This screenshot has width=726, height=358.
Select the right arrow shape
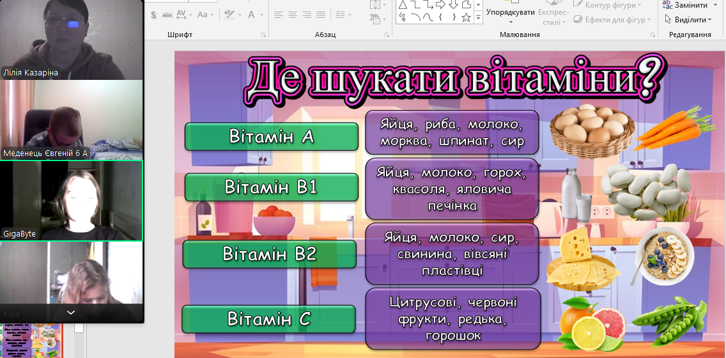441,4
